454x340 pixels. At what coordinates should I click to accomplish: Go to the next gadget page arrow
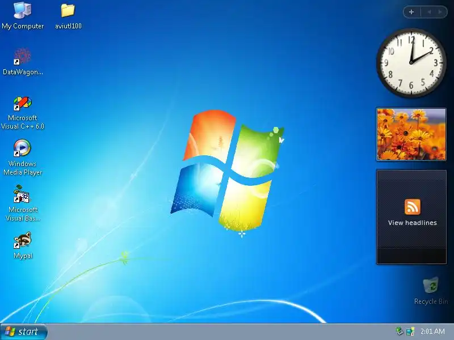[x=440, y=12]
